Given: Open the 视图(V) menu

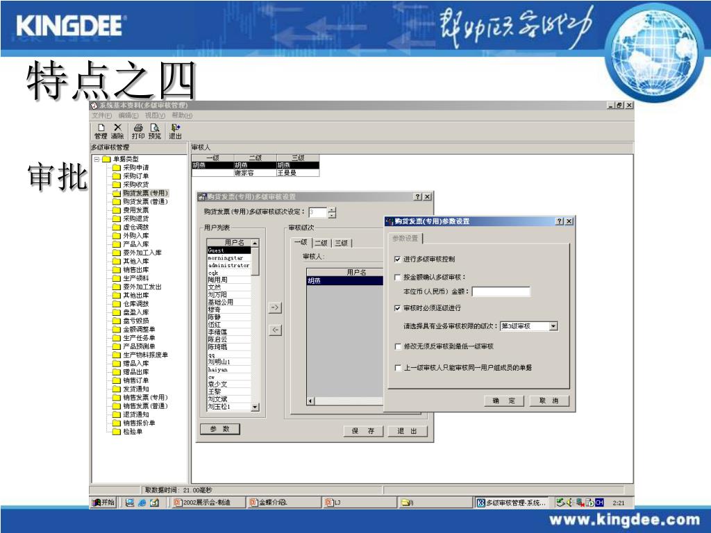Looking at the screenshot, I should click(x=155, y=116).
